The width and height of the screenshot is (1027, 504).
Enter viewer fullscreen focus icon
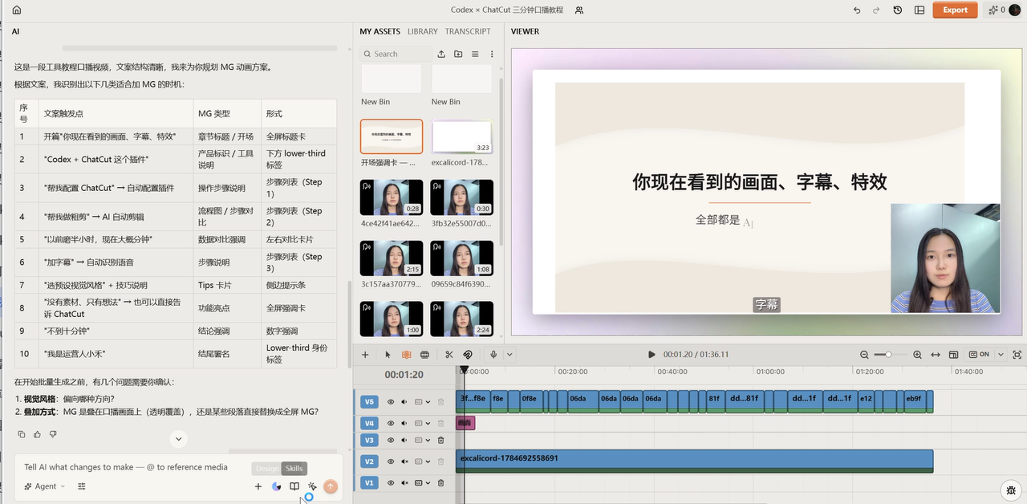click(x=1017, y=355)
